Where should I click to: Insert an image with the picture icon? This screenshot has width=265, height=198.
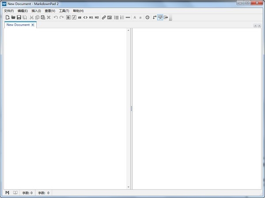(x=110, y=17)
